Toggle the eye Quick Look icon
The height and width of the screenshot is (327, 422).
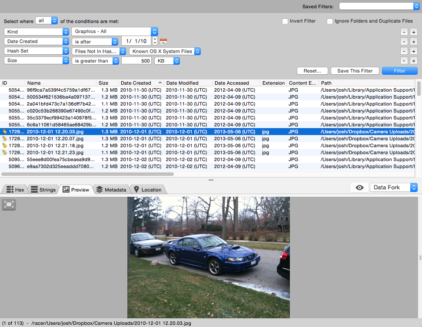coord(359,188)
